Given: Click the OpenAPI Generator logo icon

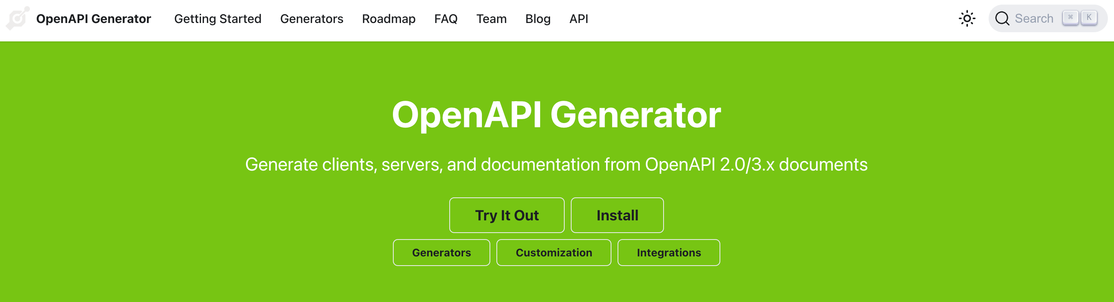Looking at the screenshot, I should tap(18, 18).
